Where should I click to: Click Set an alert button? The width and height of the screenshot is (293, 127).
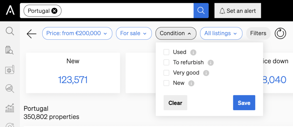(237, 11)
